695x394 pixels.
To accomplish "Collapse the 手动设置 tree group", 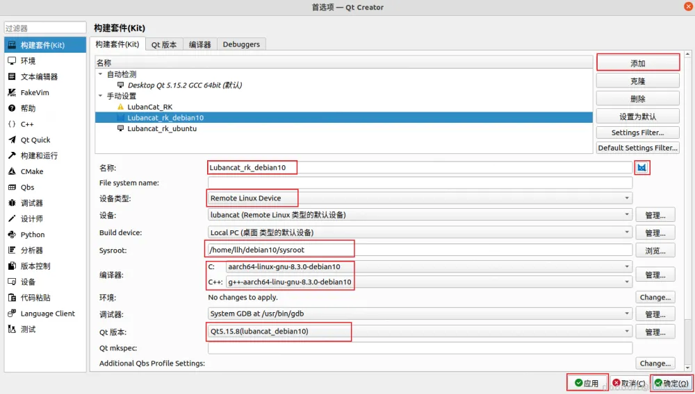I will pos(100,96).
